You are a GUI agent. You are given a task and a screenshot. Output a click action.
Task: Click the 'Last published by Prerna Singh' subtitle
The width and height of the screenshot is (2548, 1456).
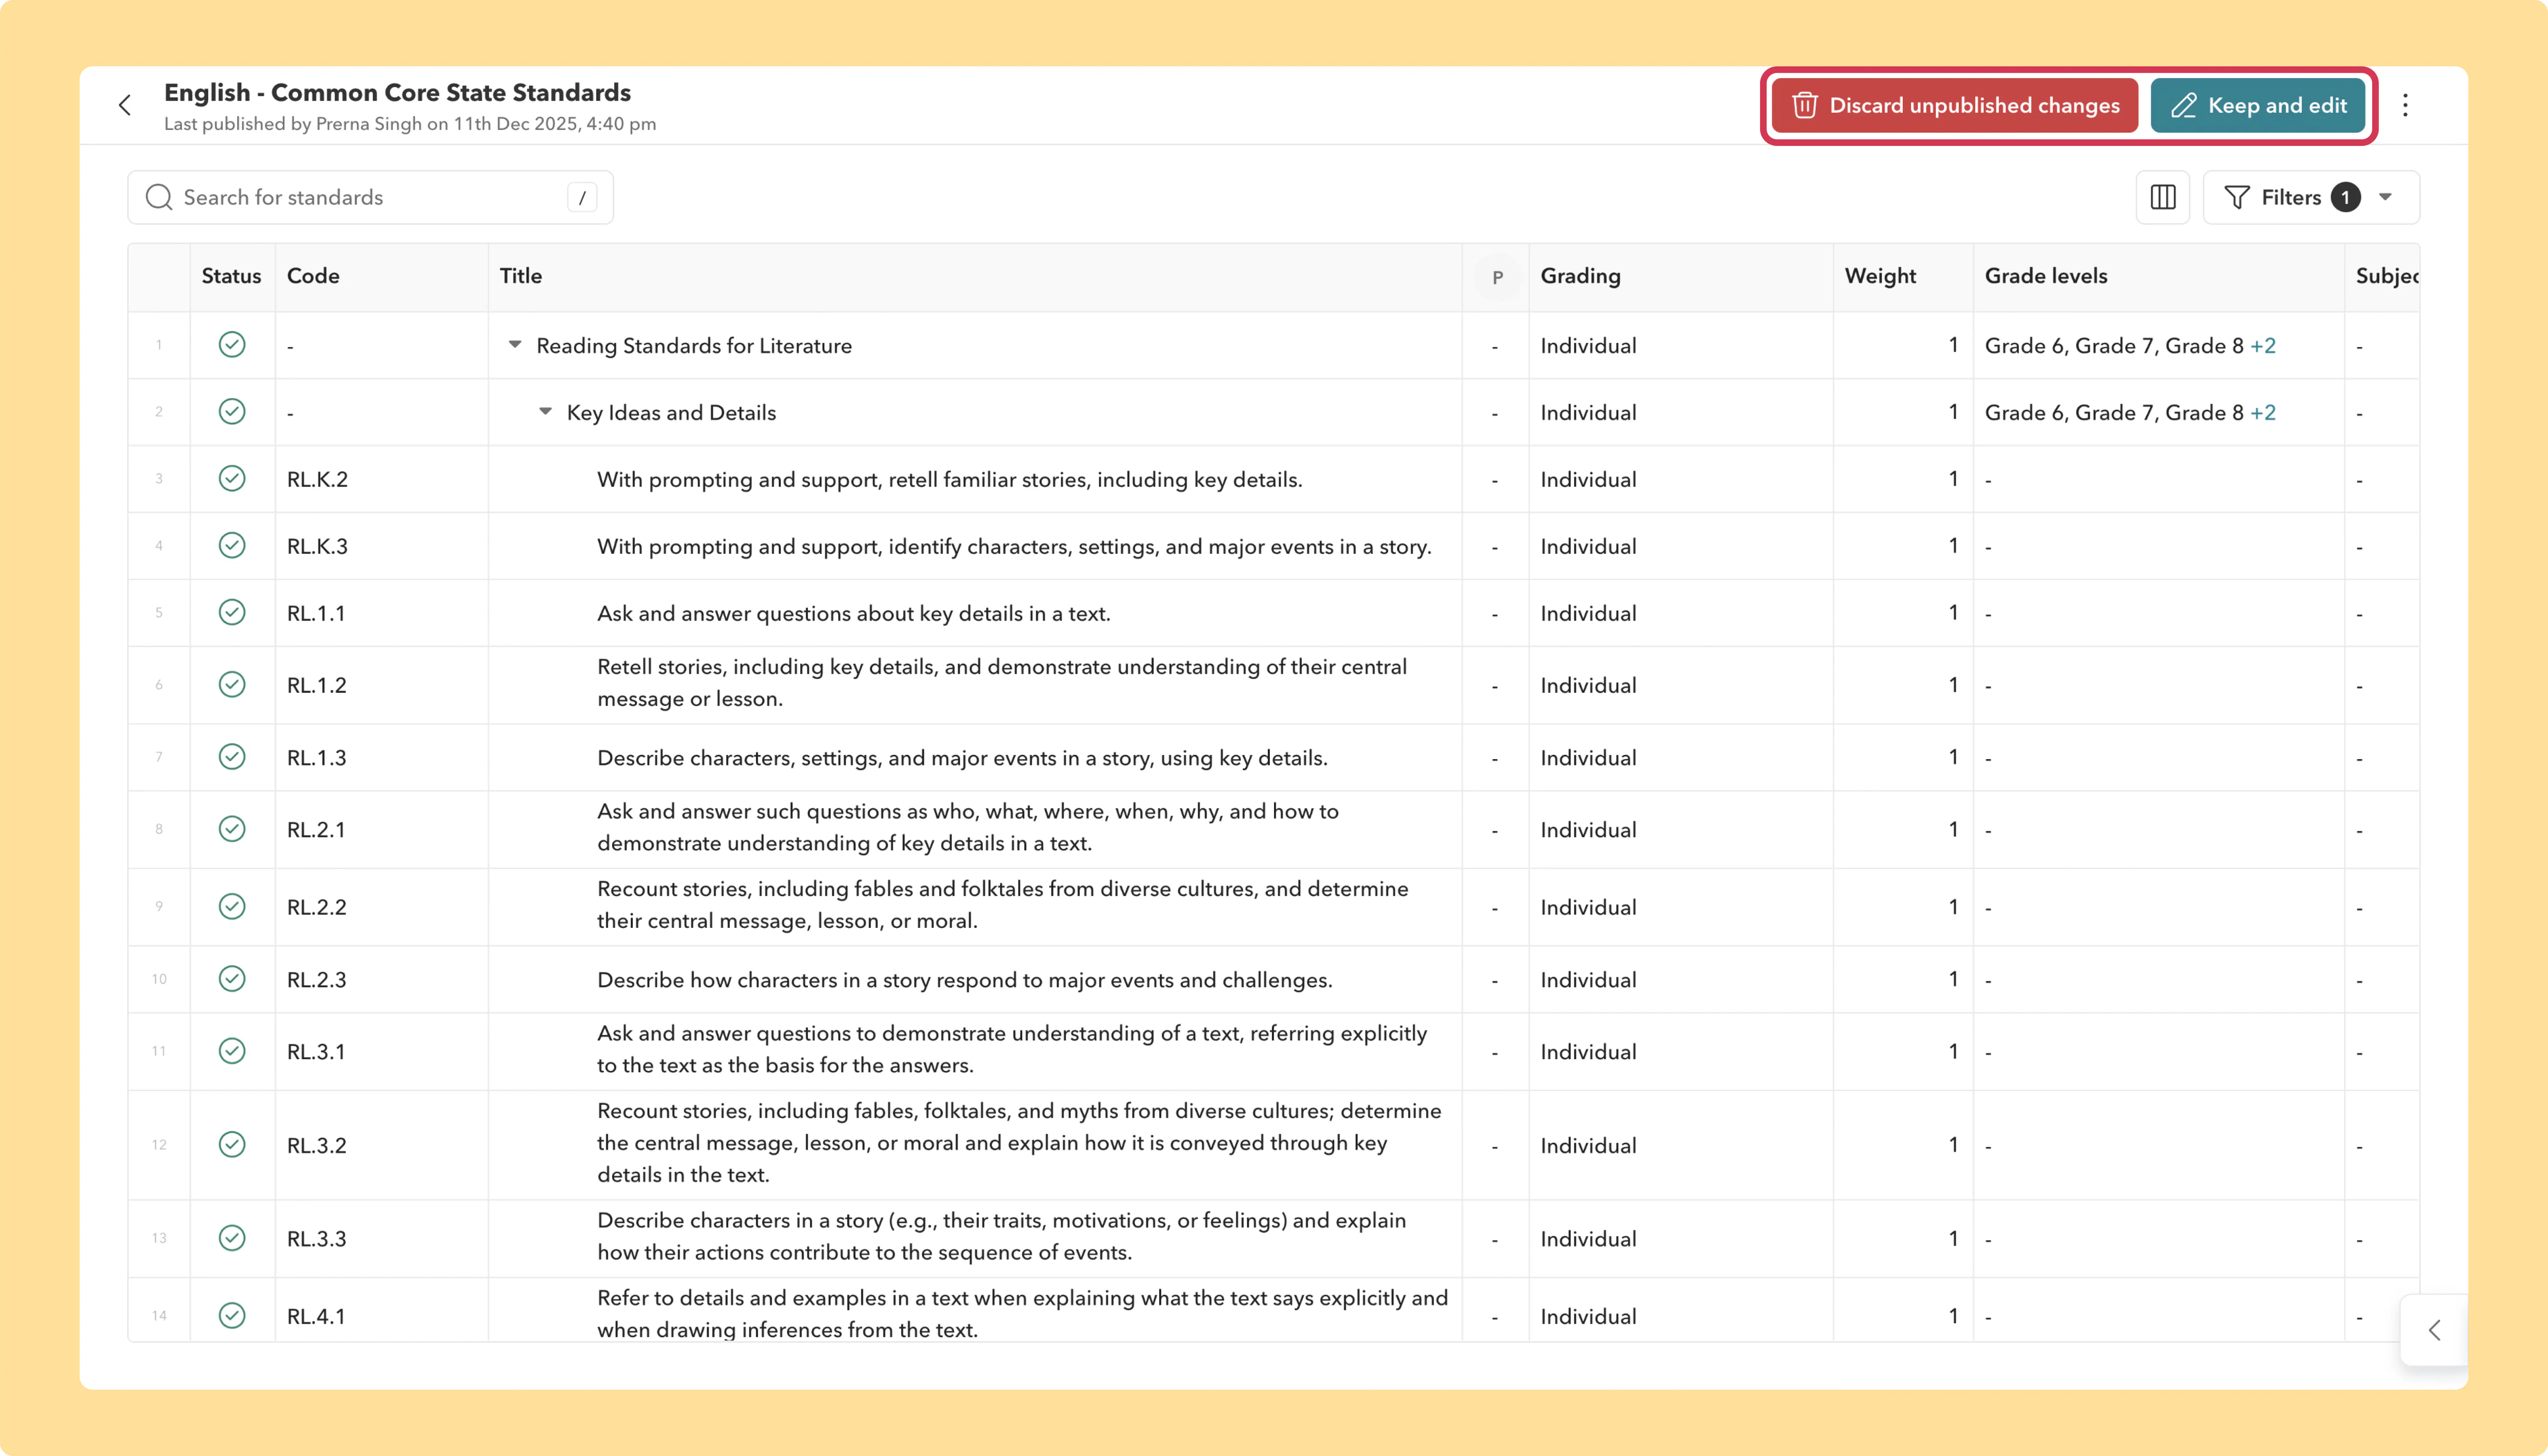[410, 124]
